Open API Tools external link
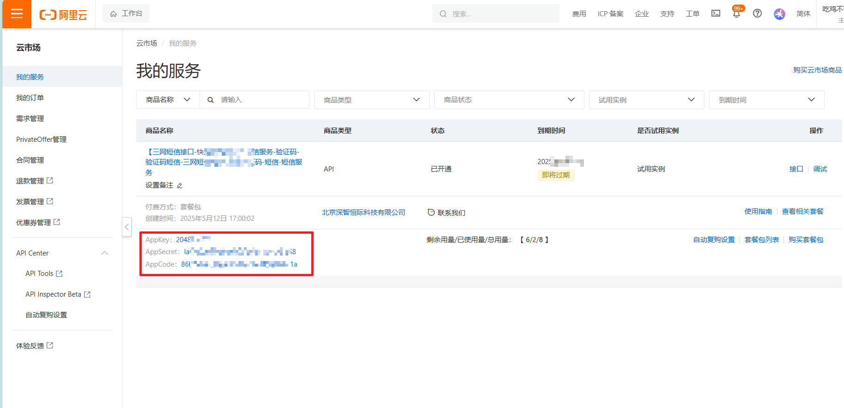844x408 pixels. pyautogui.click(x=44, y=274)
